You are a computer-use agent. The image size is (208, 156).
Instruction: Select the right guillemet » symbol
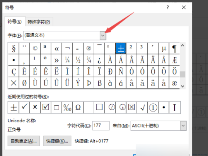pyautogui.click(x=57, y=60)
